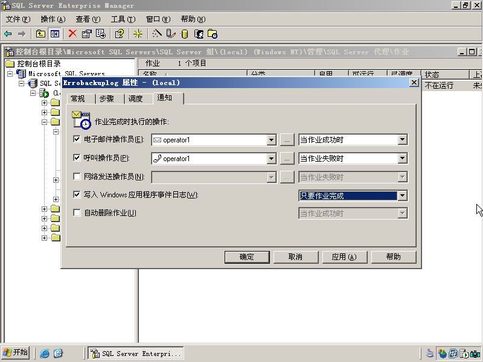Open the 只要作业完成 event log dropdown
The width and height of the screenshot is (483, 362).
(x=402, y=195)
